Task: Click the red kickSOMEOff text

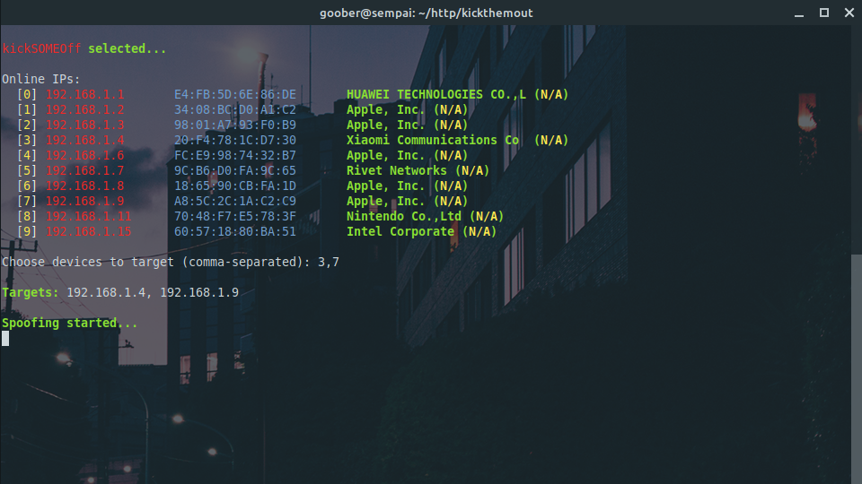Action: click(x=41, y=48)
